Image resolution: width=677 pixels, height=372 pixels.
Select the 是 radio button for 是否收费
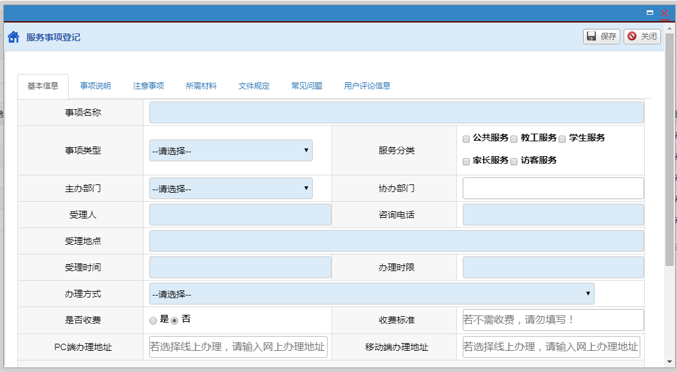153,320
